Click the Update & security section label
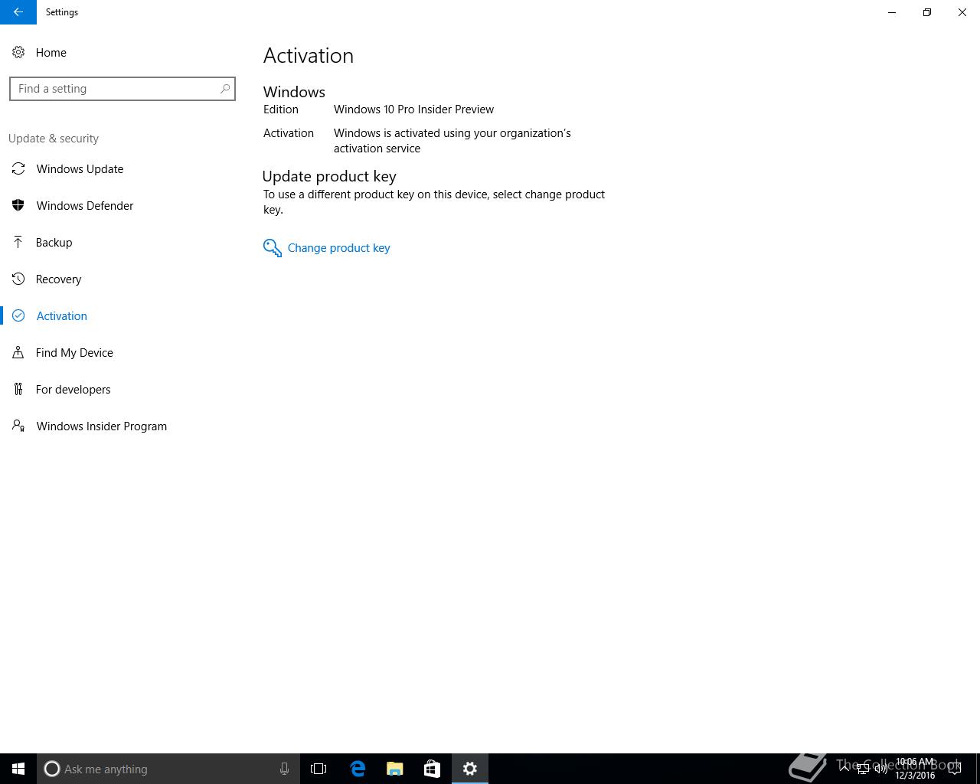 [x=54, y=139]
